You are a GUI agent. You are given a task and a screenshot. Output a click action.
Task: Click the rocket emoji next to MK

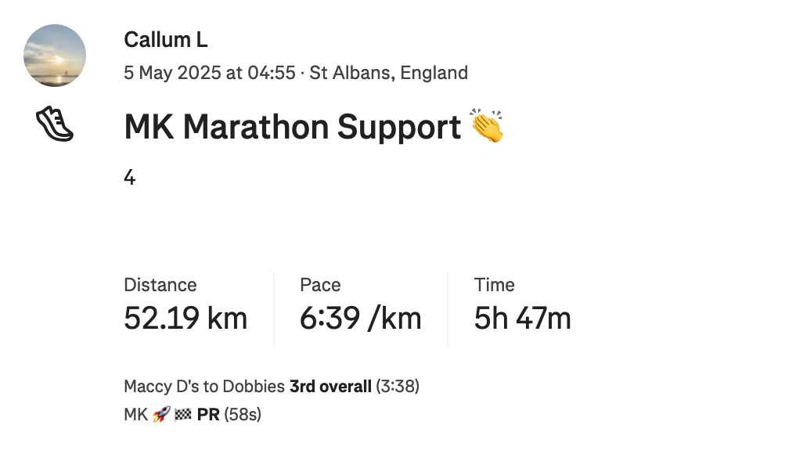pyautogui.click(x=161, y=414)
